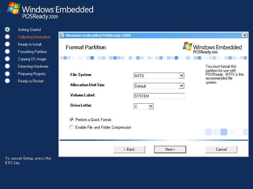Click the Preparing Registry step indicator

[x=7, y=73]
